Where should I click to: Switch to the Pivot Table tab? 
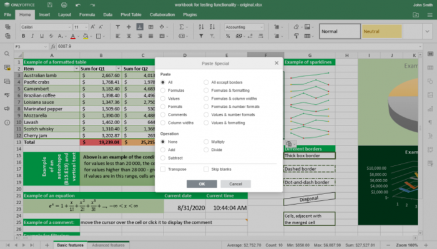tap(131, 15)
